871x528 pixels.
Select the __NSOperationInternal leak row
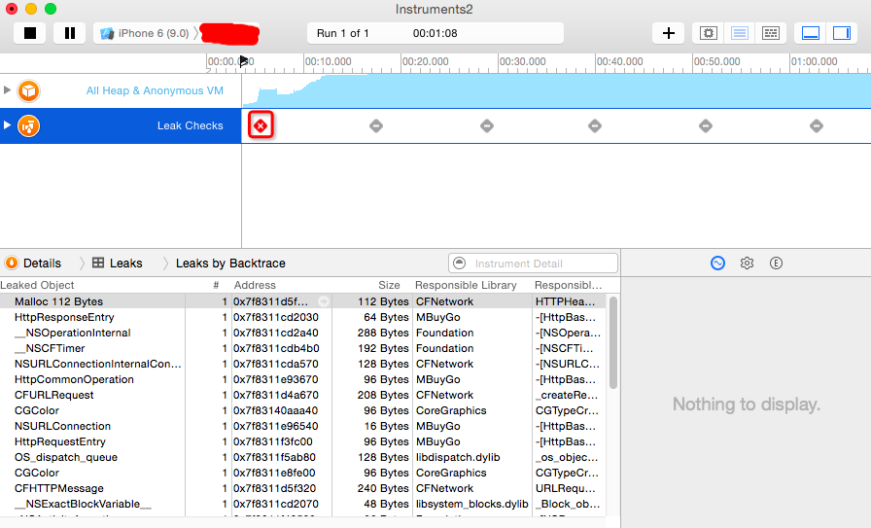(302, 333)
